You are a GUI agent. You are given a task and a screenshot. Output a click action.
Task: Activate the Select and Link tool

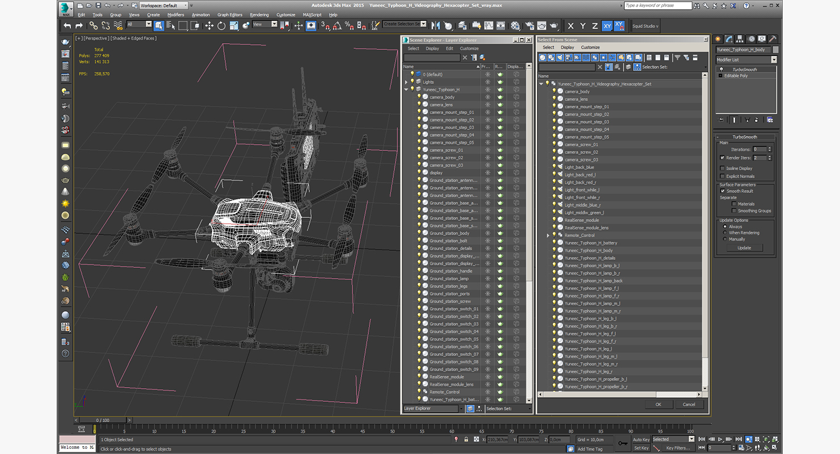click(93, 26)
